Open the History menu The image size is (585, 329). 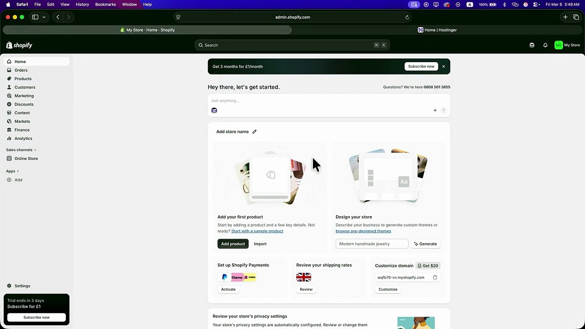(x=82, y=5)
